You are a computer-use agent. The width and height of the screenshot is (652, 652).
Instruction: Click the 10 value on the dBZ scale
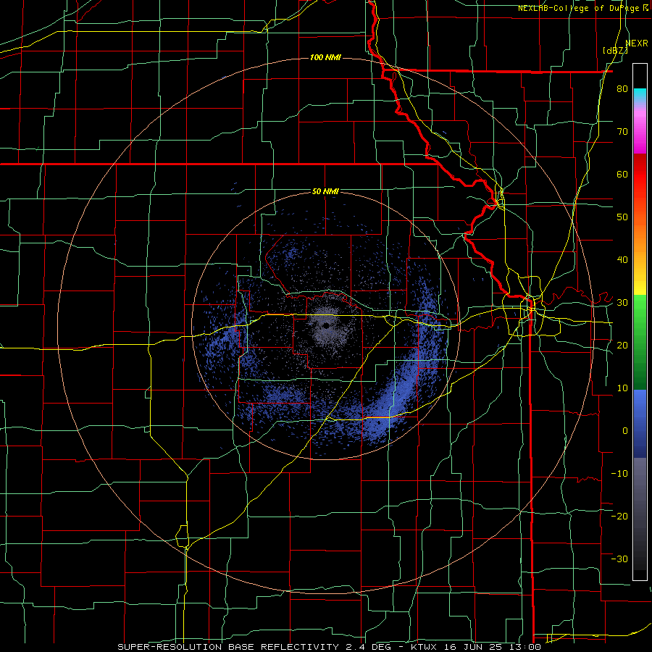pyautogui.click(x=622, y=388)
